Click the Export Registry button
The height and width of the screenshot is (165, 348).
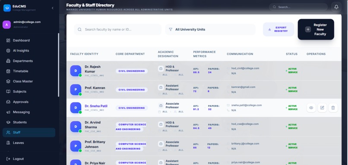[278, 29]
